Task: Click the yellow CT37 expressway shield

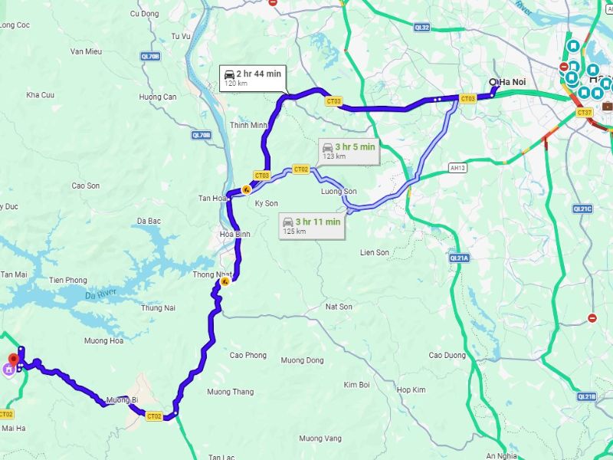Action: pos(585,113)
